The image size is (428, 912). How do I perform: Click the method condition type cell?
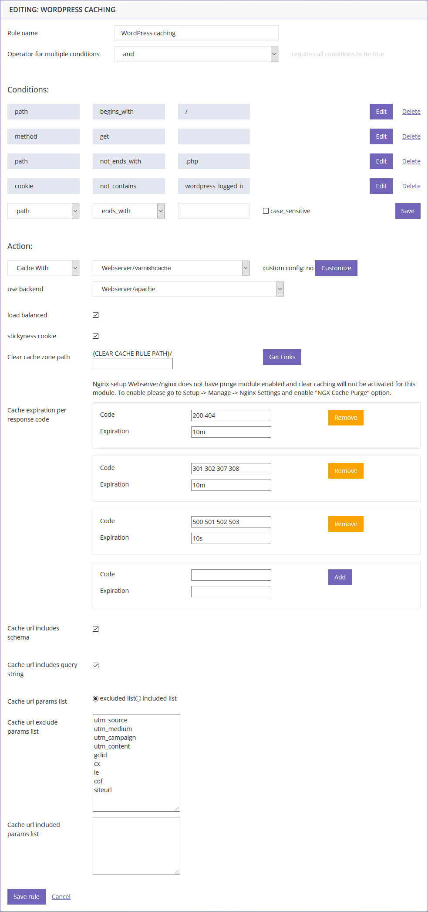(44, 136)
